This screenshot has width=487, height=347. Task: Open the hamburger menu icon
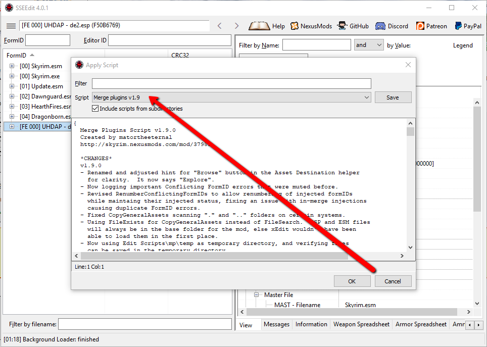tap(11, 26)
